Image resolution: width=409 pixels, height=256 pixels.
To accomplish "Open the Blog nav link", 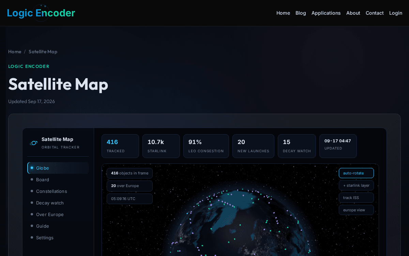I will tap(301, 13).
